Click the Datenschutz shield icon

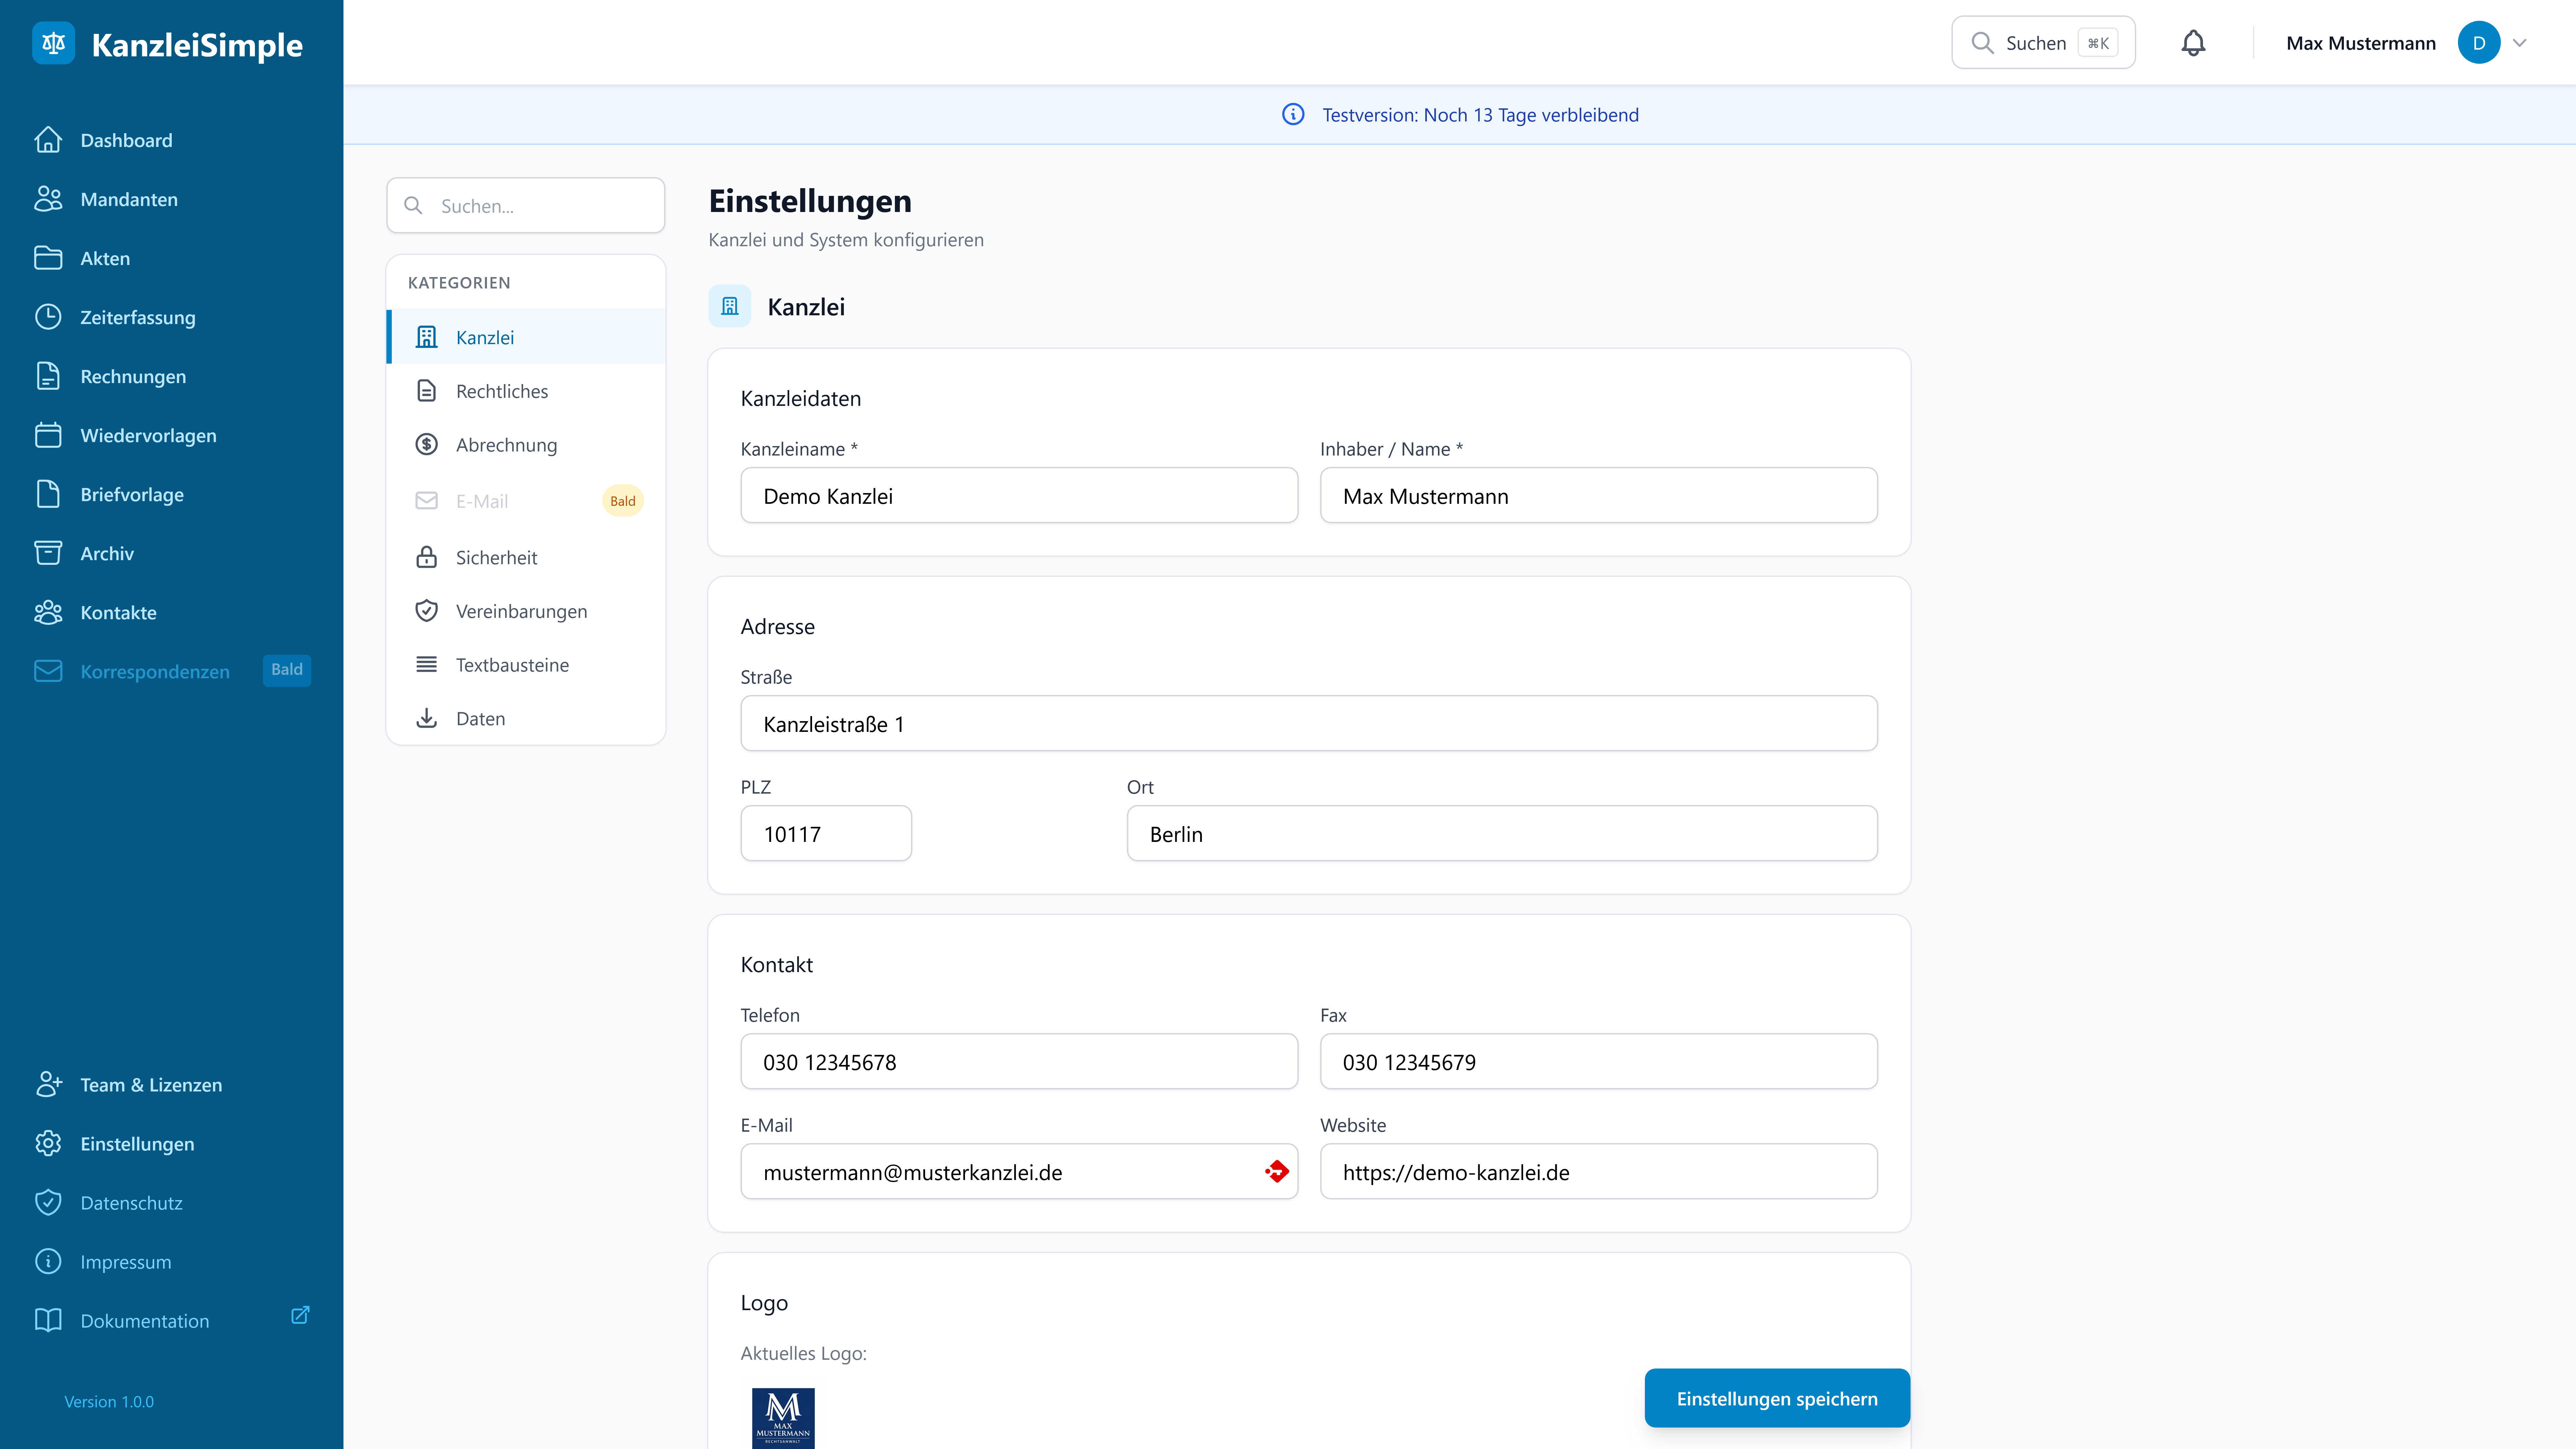(x=48, y=1202)
